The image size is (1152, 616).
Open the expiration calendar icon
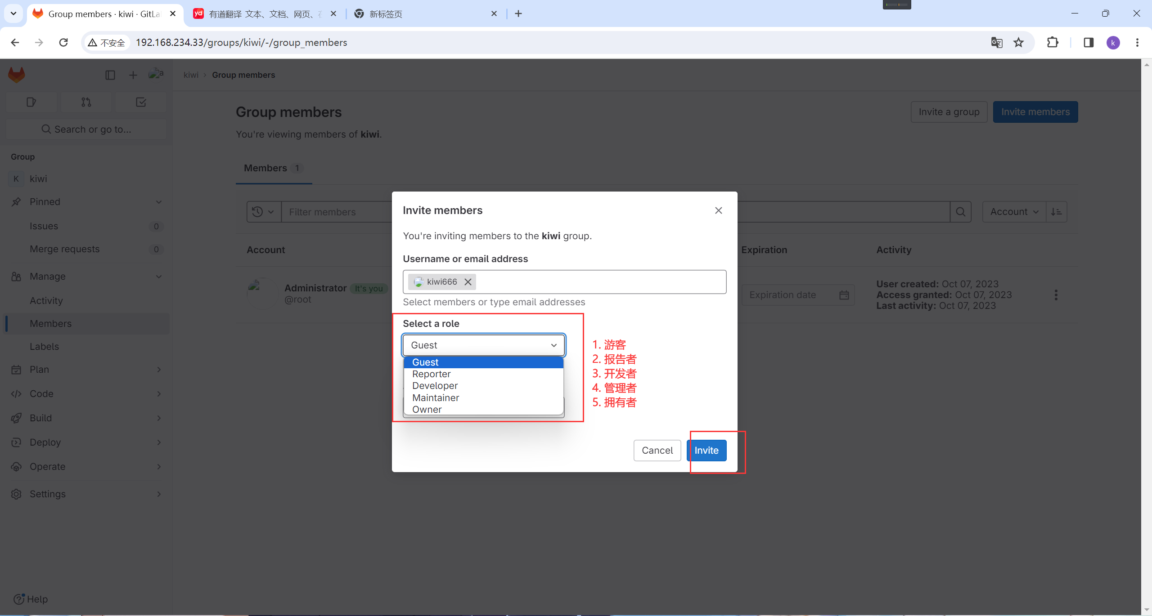tap(844, 295)
